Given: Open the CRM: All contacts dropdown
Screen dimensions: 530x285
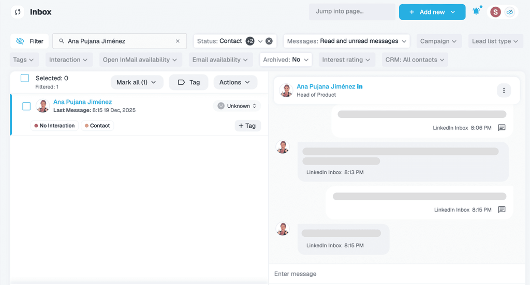Looking at the screenshot, I should 415,60.
